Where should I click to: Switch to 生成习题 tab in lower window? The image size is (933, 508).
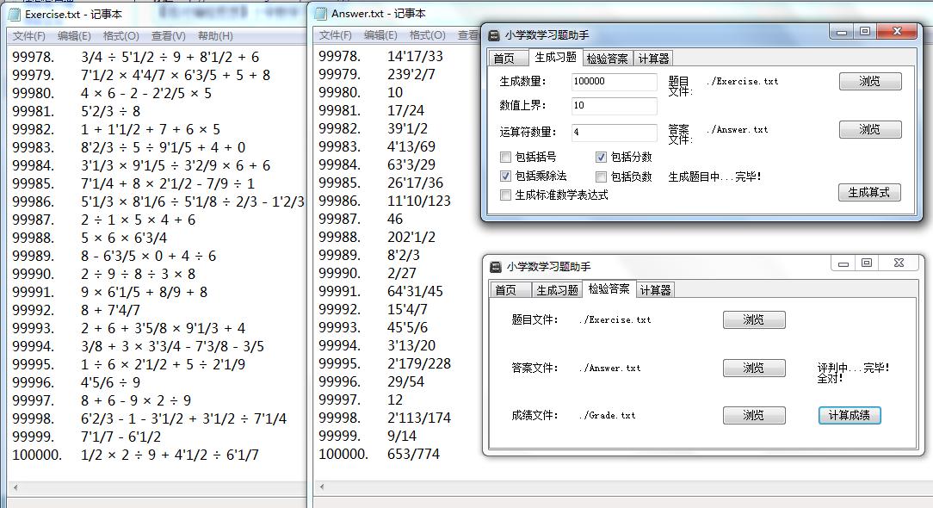[557, 290]
